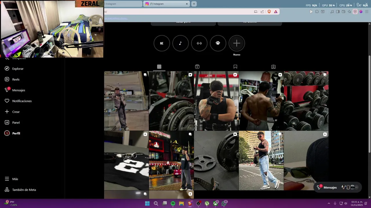Open Notificaciones heart item
371x208 pixels.
pyautogui.click(x=18, y=101)
